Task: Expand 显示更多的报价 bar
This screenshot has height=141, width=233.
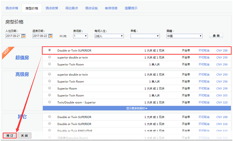Action: pos(137,108)
